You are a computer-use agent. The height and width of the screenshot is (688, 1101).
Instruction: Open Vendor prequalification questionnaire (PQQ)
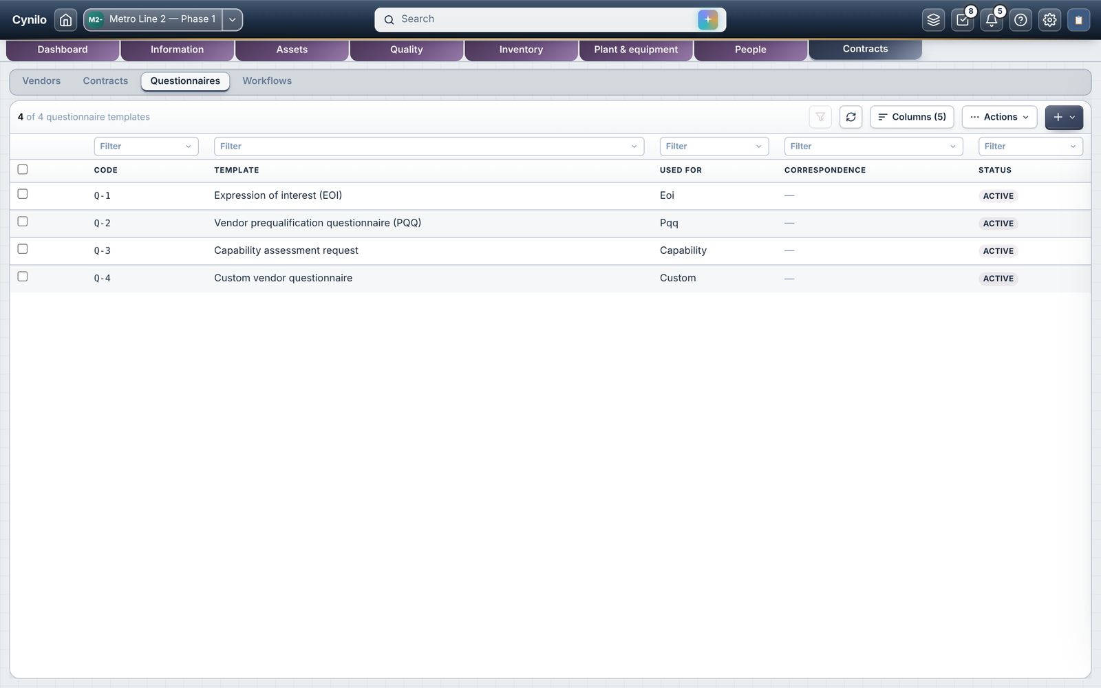[317, 223]
